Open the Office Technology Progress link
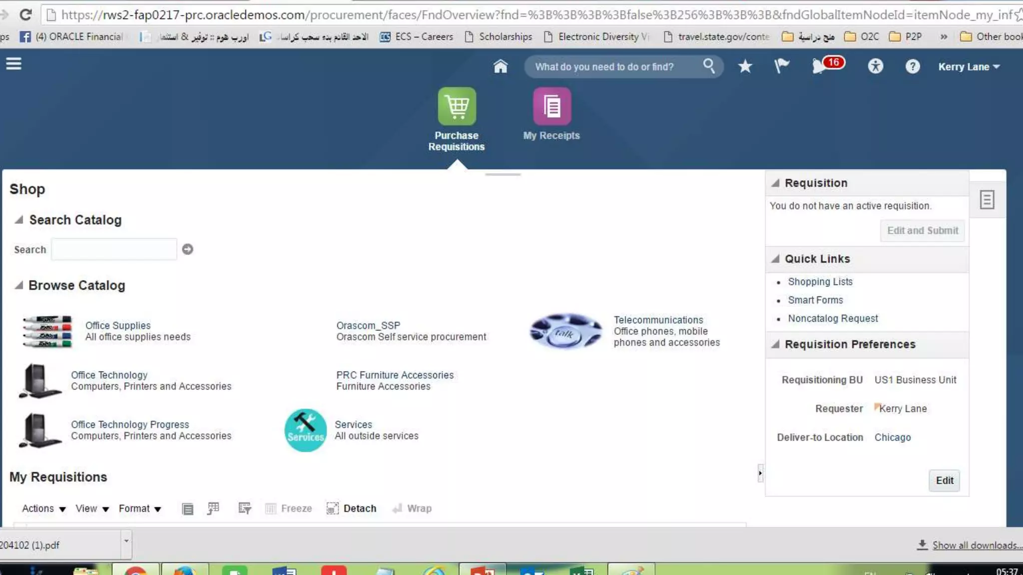Viewport: 1023px width, 575px height. [130, 424]
